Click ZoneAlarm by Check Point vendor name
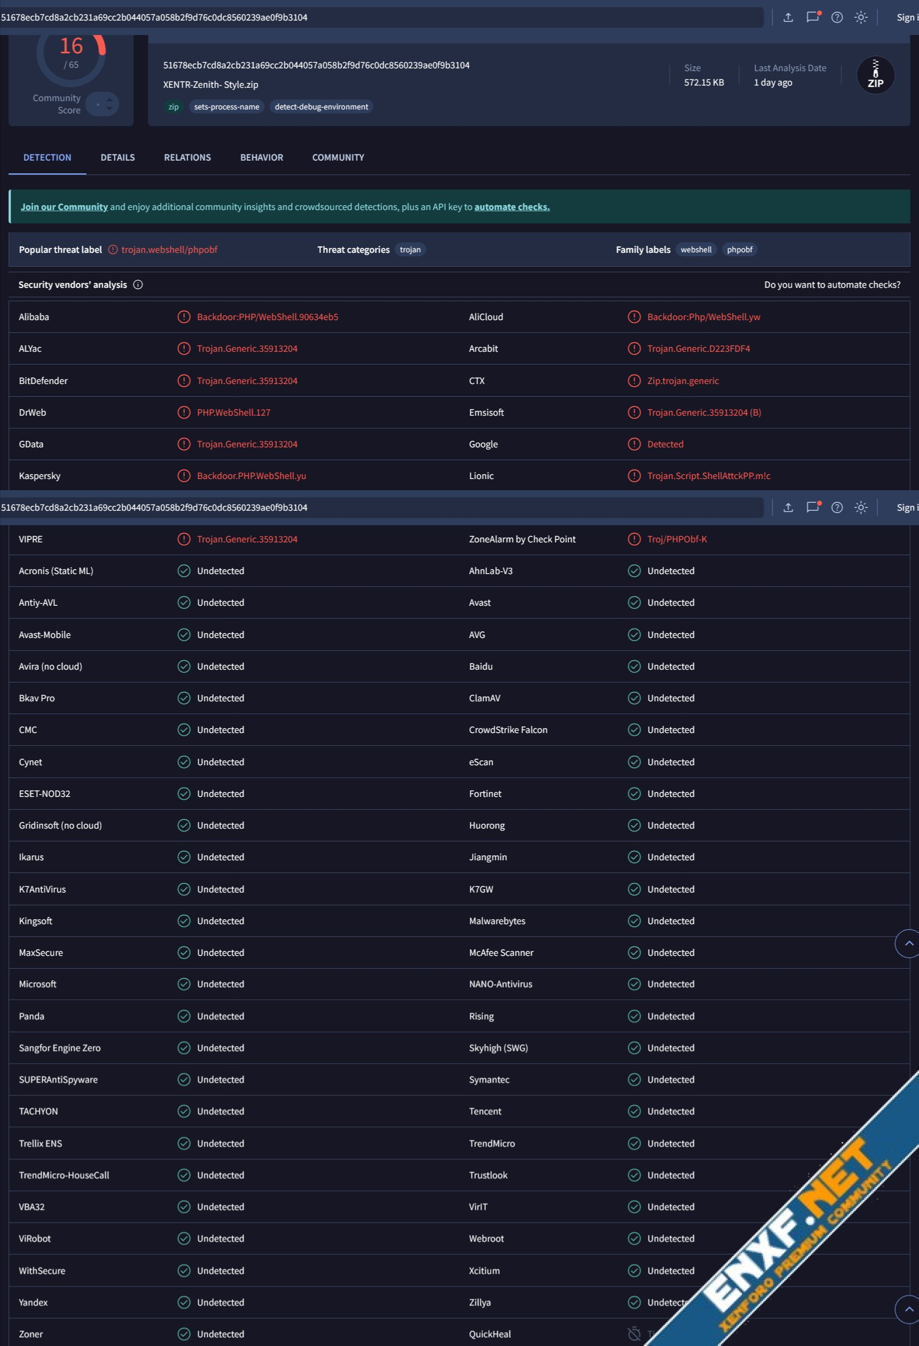The width and height of the screenshot is (919, 1346). (523, 539)
